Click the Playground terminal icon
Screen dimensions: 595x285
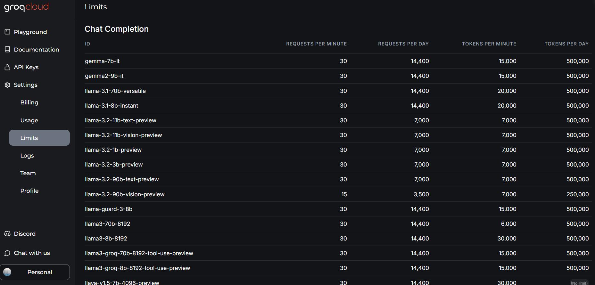click(7, 32)
